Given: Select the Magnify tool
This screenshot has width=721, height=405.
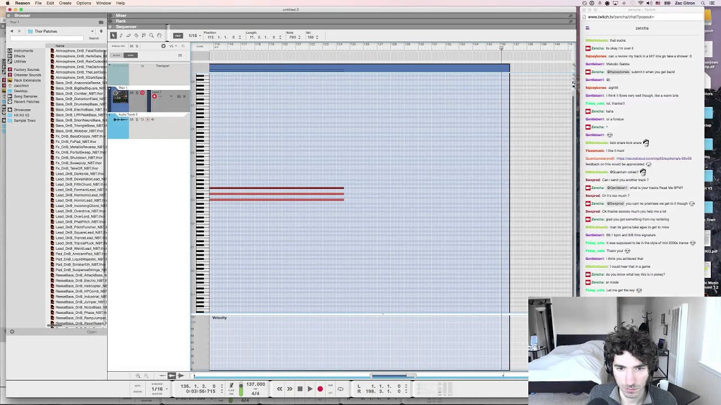Looking at the screenshot, I should point(151,35).
